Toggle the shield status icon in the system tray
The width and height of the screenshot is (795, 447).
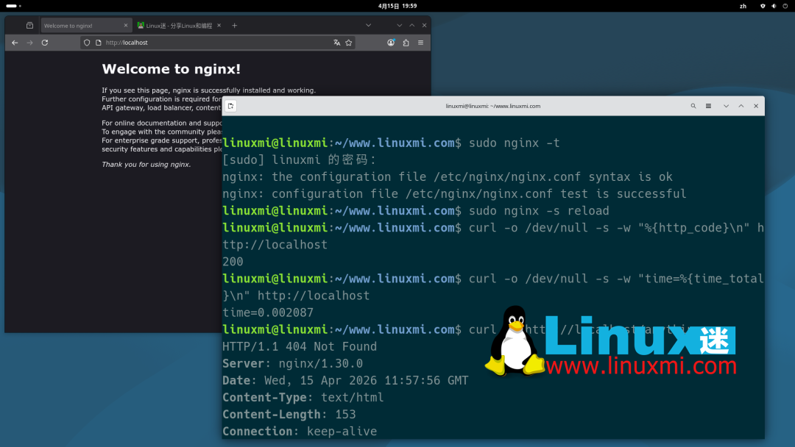coord(763,6)
